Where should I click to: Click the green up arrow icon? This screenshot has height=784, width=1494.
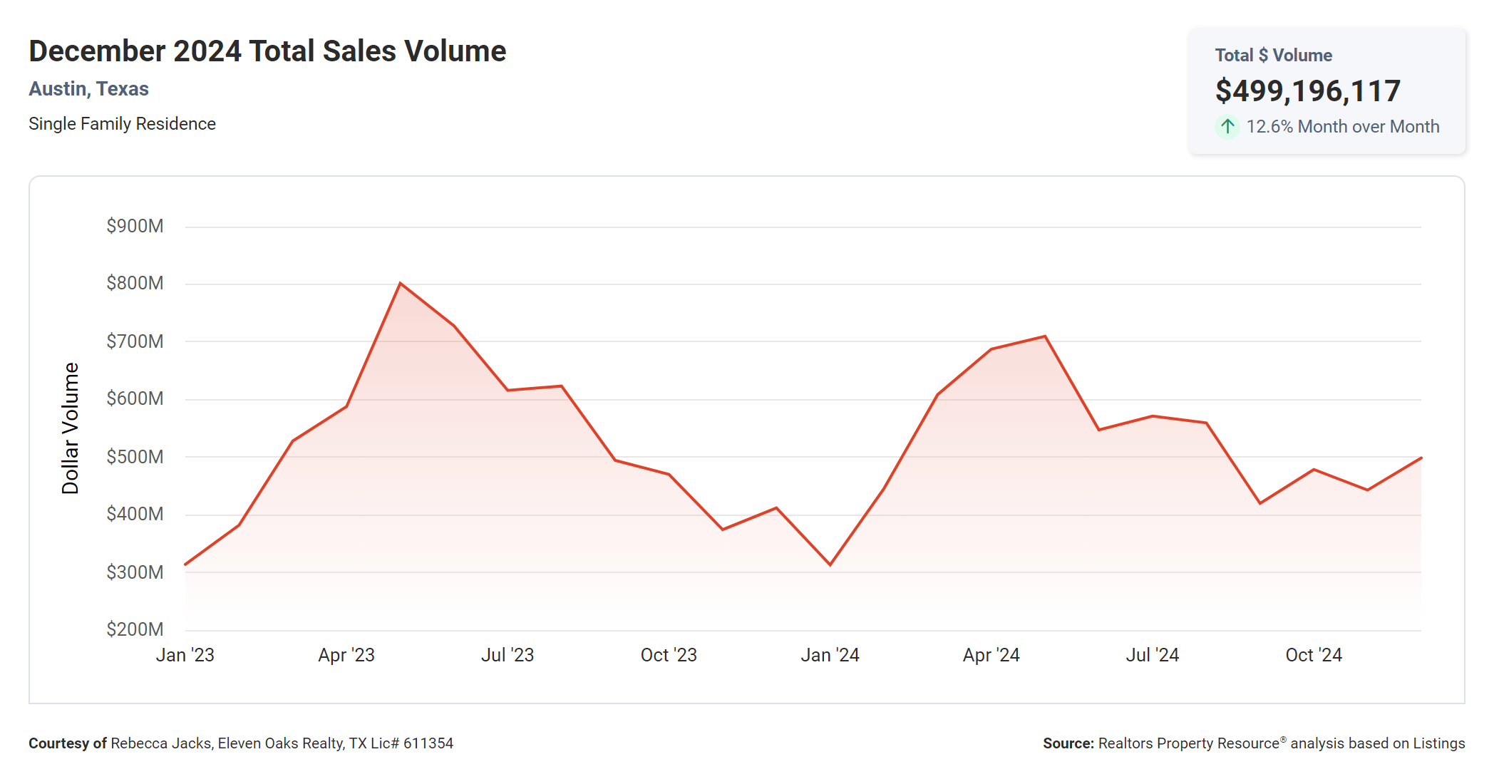[1227, 127]
